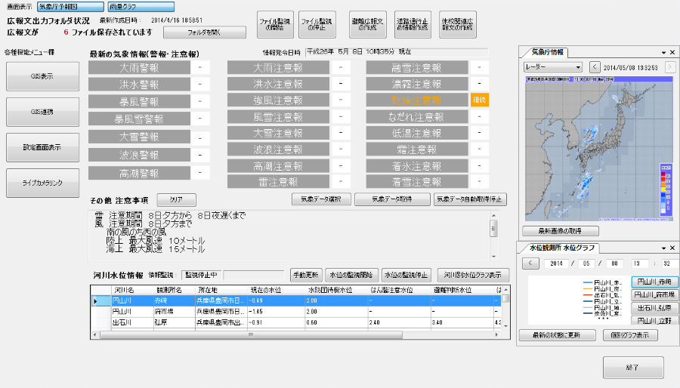This screenshot has width=680, height=388.
Task: Go to previous radar image time
Action: tap(595, 67)
